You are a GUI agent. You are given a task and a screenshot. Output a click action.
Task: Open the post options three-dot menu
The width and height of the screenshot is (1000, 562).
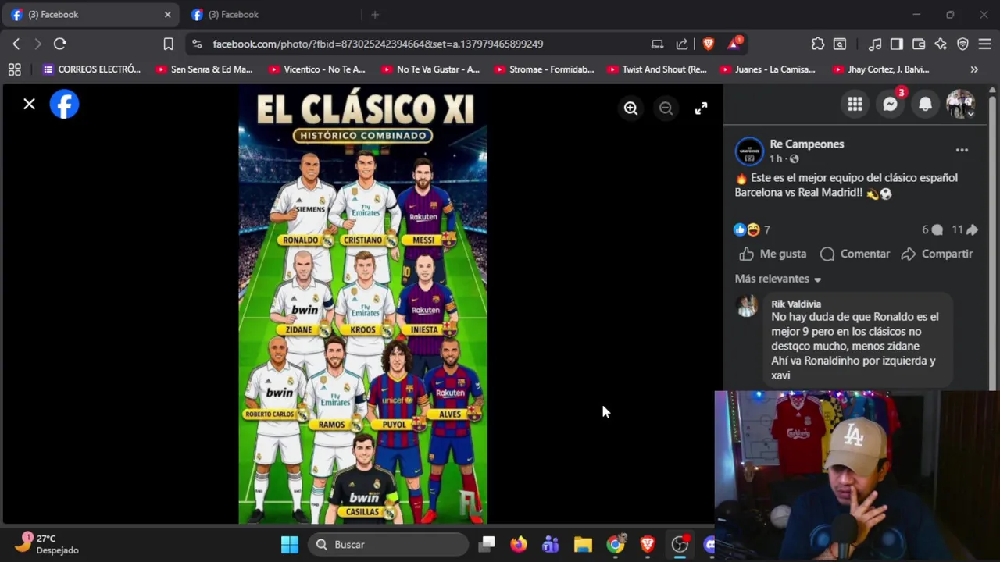(962, 150)
